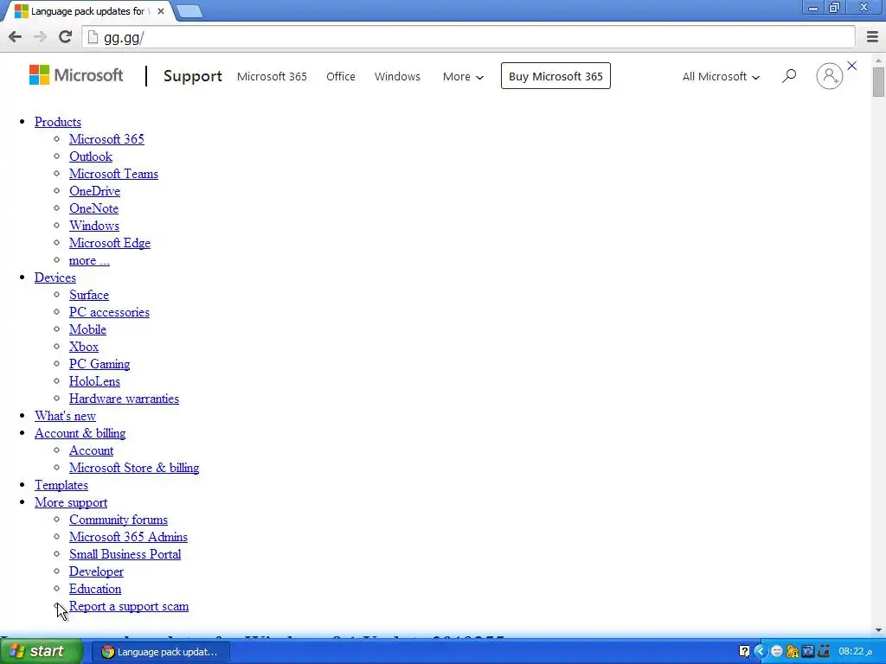
Task: Open the What's new link
Action: [x=65, y=416]
